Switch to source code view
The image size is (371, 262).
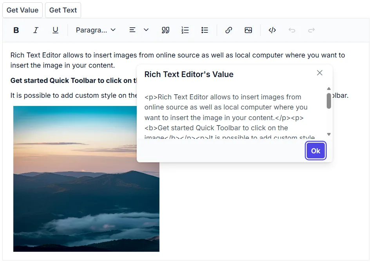click(272, 30)
